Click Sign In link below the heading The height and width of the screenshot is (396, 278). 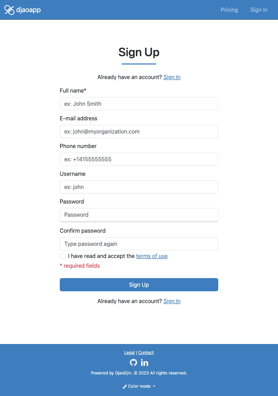pyautogui.click(x=172, y=77)
